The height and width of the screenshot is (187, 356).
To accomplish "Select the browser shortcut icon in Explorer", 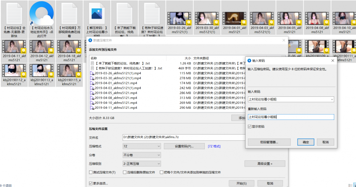I will coord(41,14).
